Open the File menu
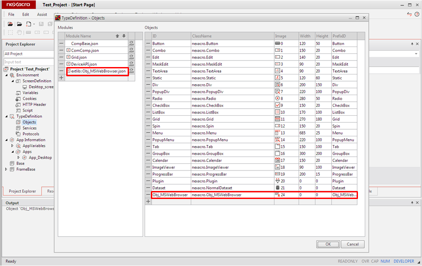This screenshot has height=266, width=422. pyautogui.click(x=11, y=14)
